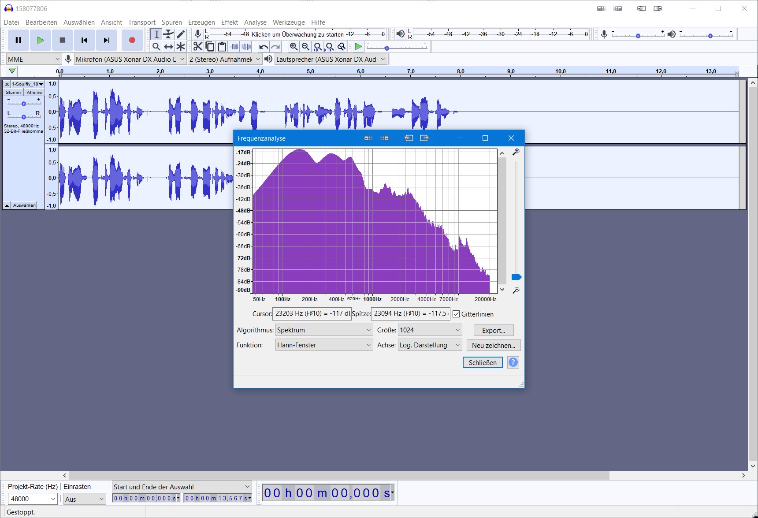Zoom in on the frequency plot
Viewport: 758px width, 518px height.
click(516, 152)
